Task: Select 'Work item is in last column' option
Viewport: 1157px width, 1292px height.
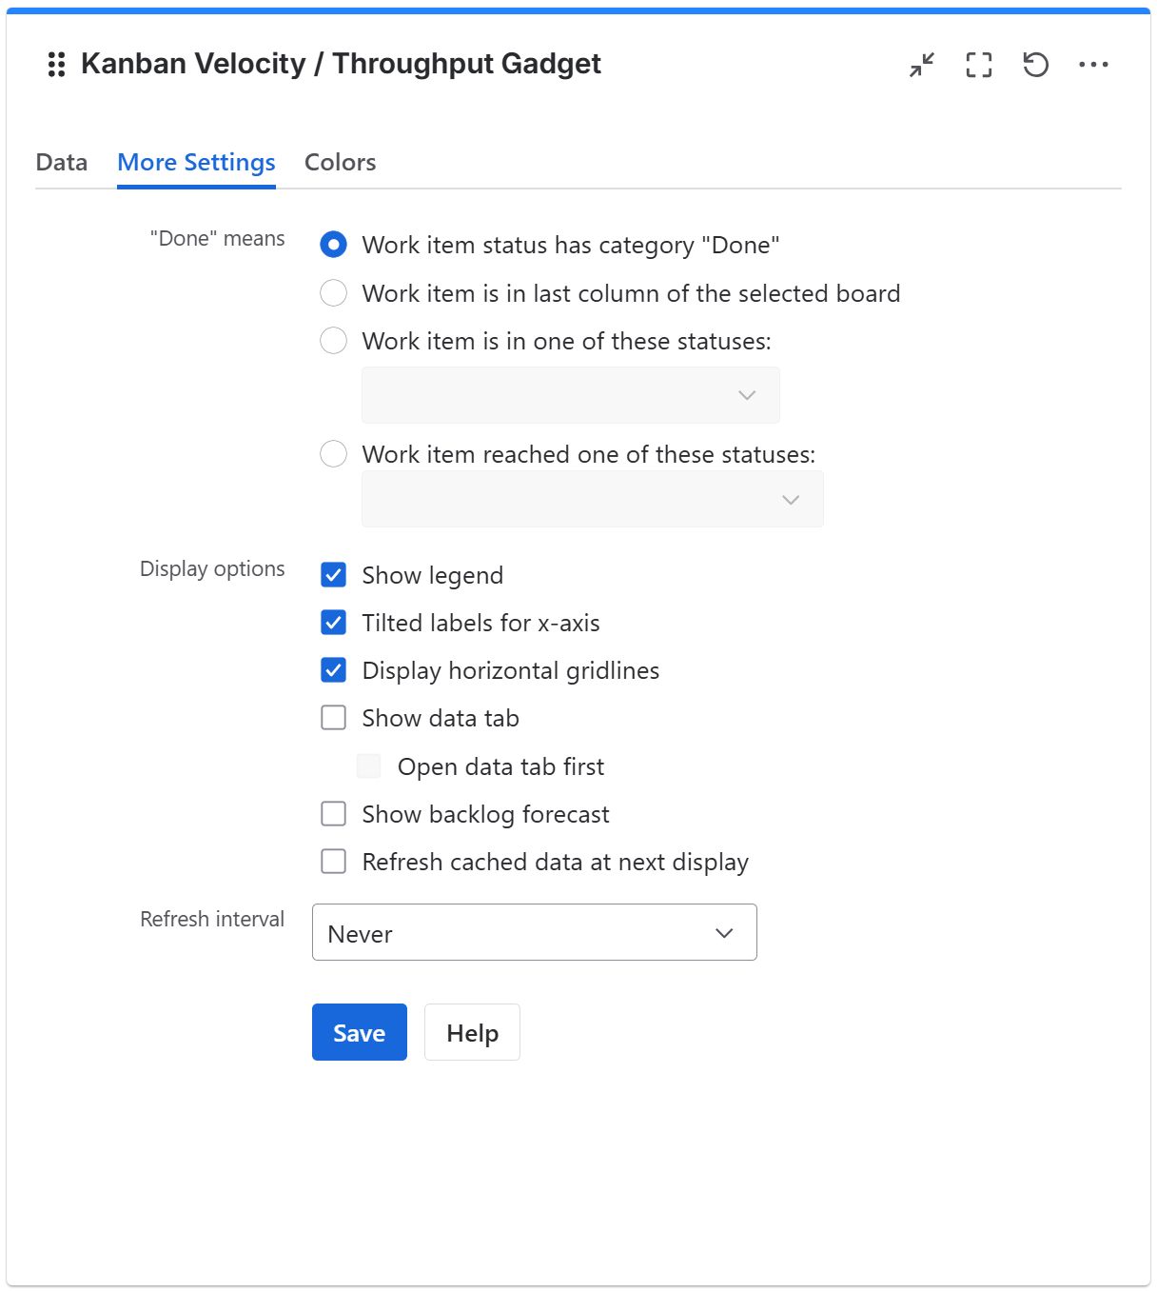Action: point(333,293)
